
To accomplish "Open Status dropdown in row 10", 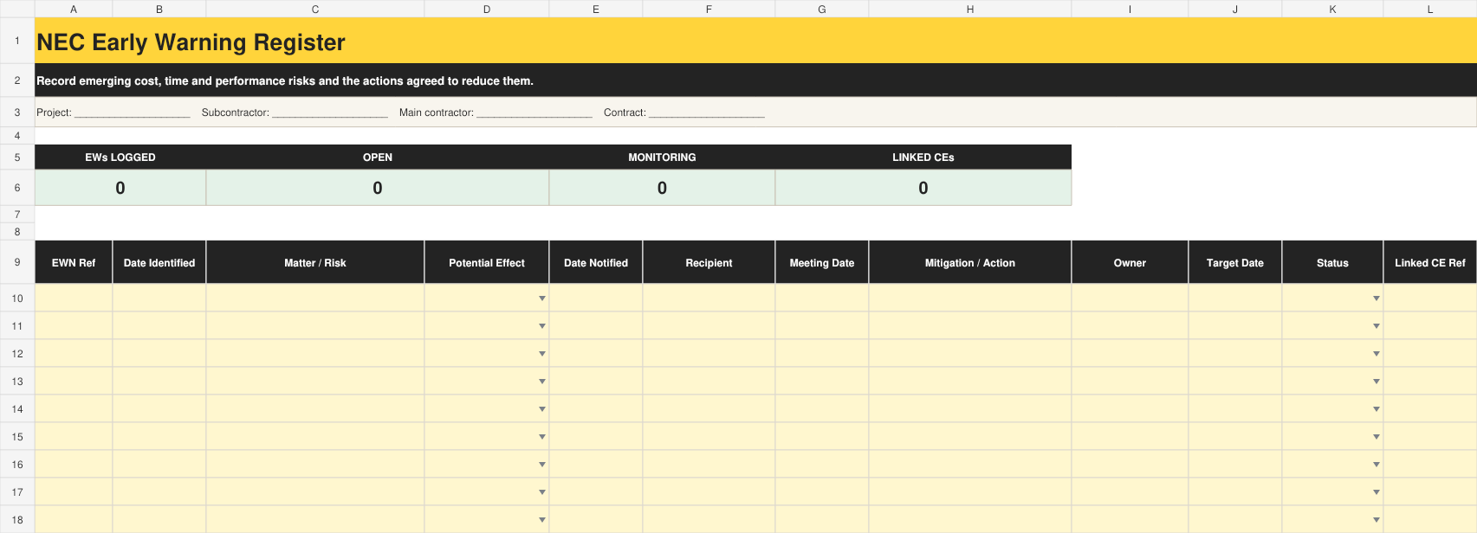I will point(1377,299).
